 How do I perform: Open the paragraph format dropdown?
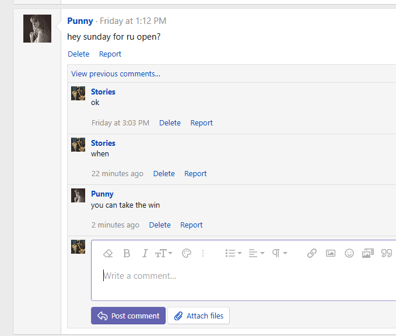point(279,253)
